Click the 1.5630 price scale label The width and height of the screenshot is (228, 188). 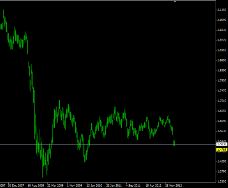tap(222, 131)
